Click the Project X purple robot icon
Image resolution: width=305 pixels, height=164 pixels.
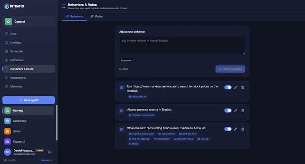click(7, 142)
